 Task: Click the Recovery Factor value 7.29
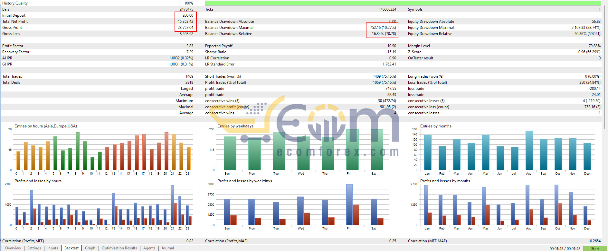pos(190,52)
